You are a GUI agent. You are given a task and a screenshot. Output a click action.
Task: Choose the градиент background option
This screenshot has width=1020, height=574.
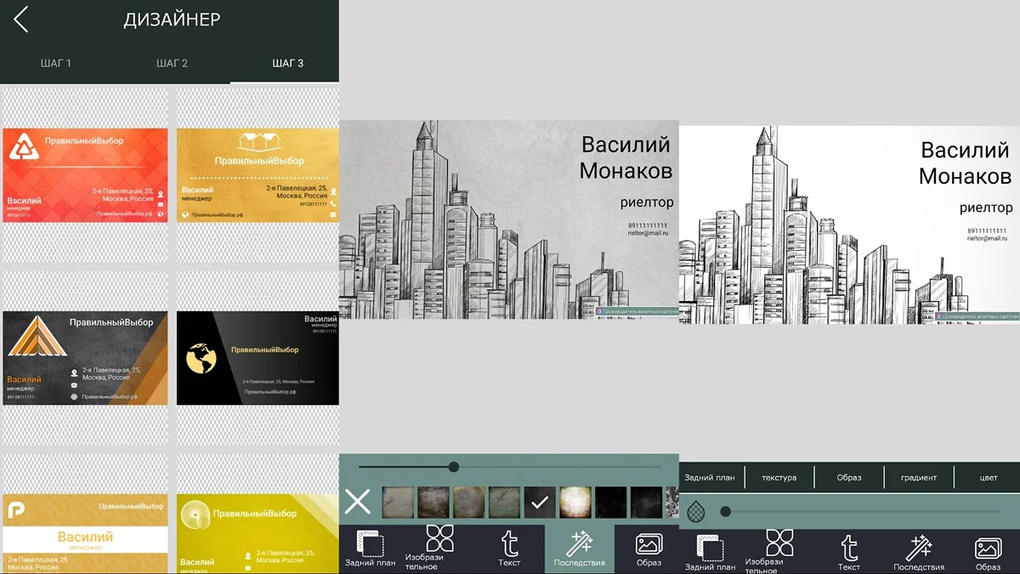pos(919,478)
